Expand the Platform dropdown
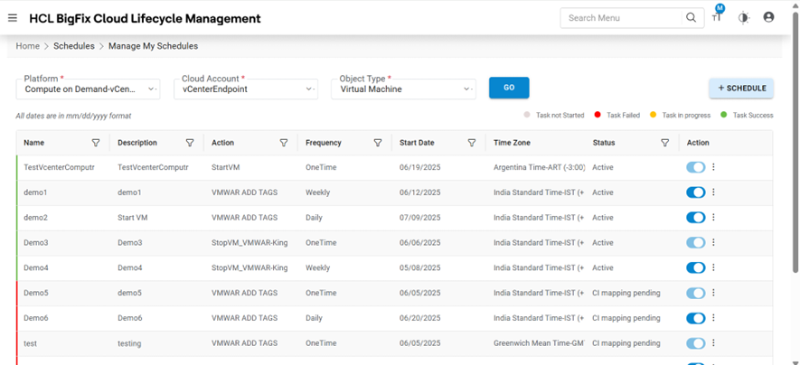This screenshot has height=365, width=800. point(152,89)
